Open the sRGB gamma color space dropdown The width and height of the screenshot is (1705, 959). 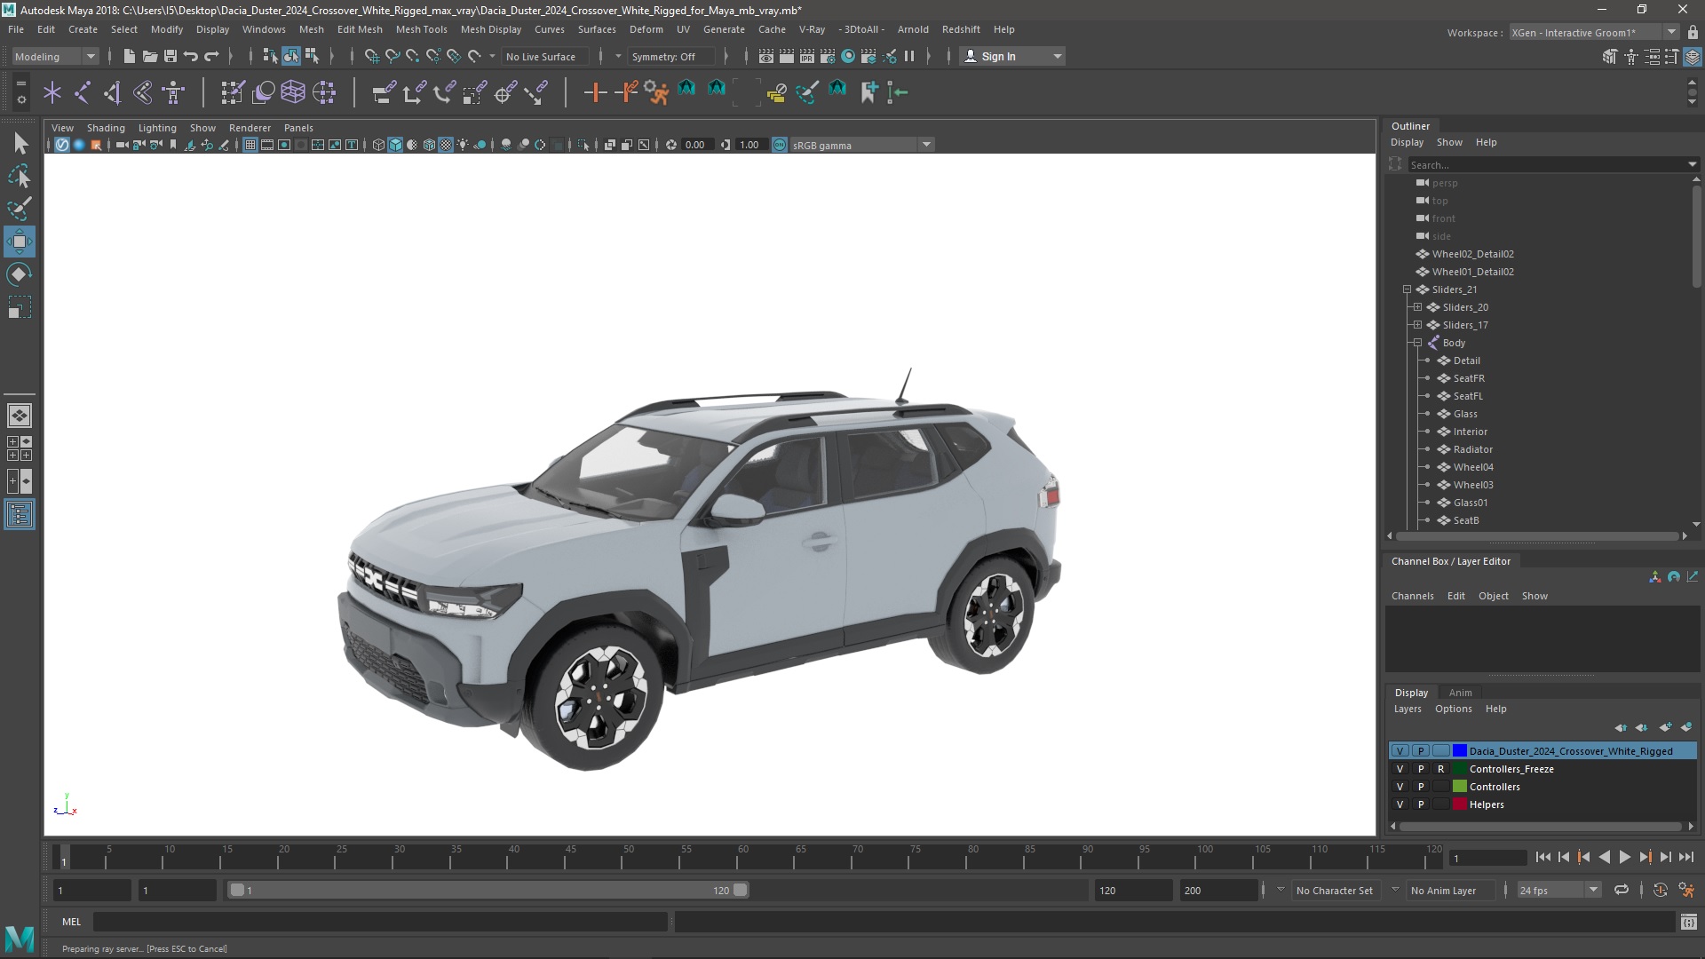861,145
